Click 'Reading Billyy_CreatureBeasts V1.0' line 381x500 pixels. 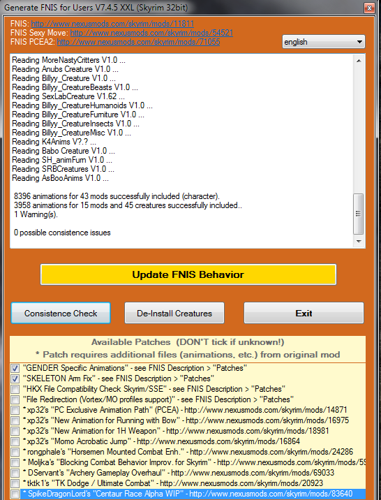pyautogui.click(x=75, y=87)
